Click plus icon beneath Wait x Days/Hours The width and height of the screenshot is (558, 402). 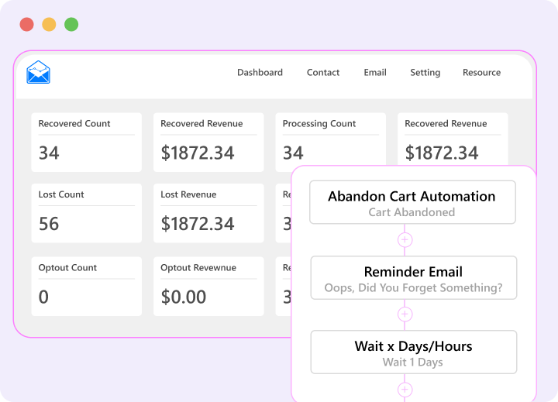point(405,389)
